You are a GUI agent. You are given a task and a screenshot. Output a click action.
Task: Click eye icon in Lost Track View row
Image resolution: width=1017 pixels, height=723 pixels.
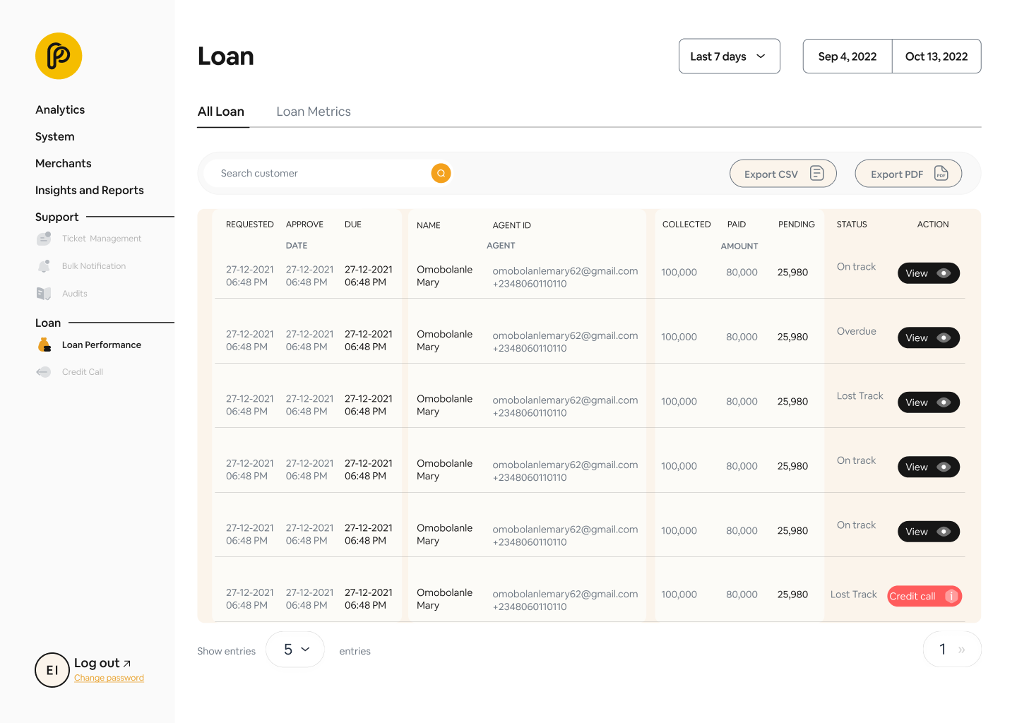coord(944,402)
